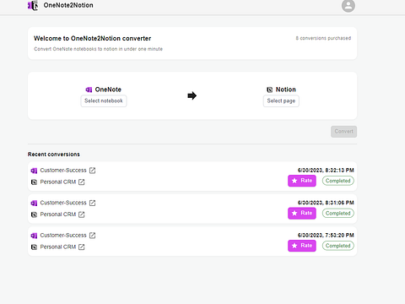This screenshot has width=405, height=304.
Task: Open the user account avatar menu
Action: coord(348,6)
